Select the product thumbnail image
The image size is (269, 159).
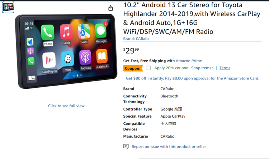(x=8, y=7)
